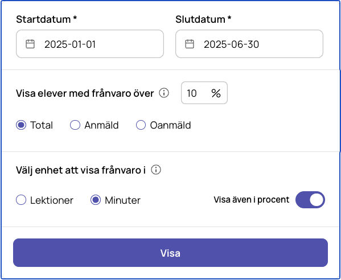
Task: Open the end date 2025-06-30 picker
Action: click(249, 44)
